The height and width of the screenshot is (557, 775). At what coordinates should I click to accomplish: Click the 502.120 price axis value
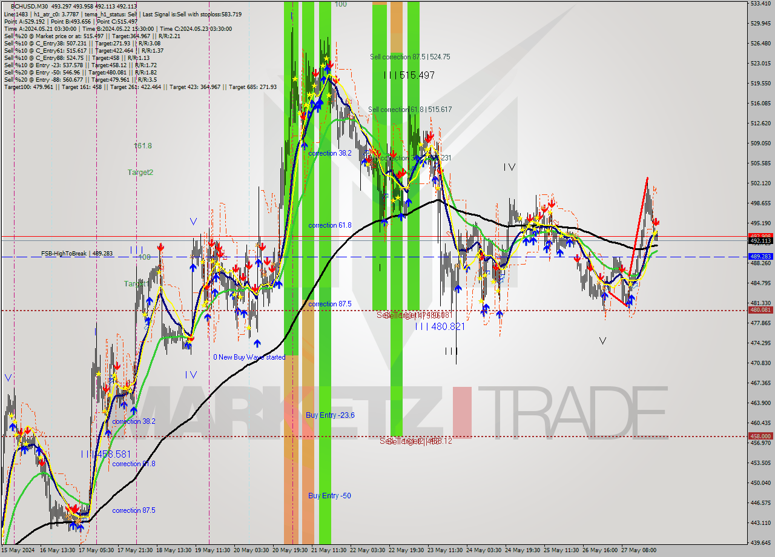point(760,183)
